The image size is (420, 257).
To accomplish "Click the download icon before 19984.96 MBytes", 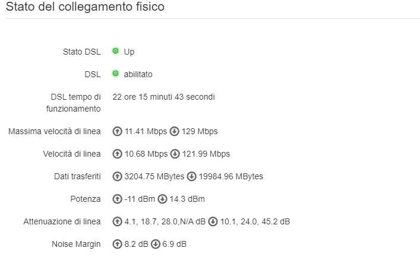I will (191, 176).
